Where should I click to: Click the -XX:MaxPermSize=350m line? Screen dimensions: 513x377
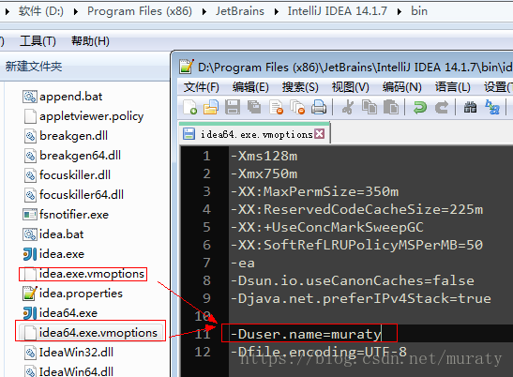314,191
